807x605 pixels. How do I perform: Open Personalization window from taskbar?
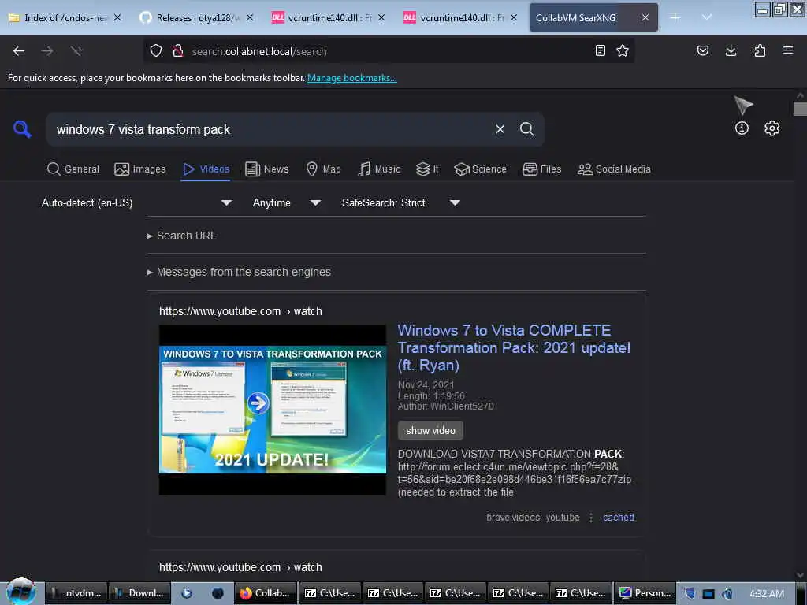(x=645, y=593)
